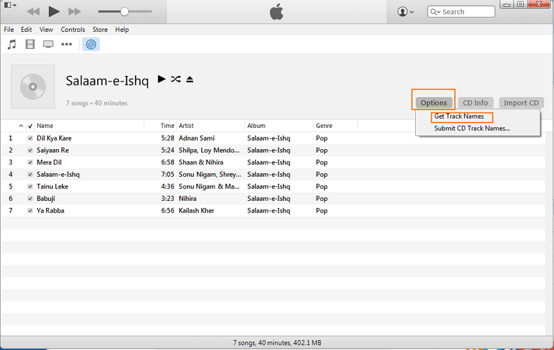Open the Music library icon
This screenshot has width=554, height=350.
11,44
